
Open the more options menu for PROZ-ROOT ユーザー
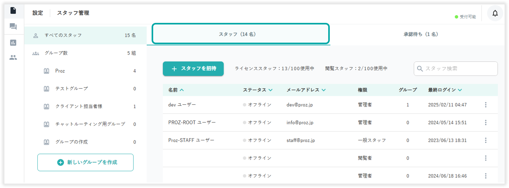(x=486, y=122)
